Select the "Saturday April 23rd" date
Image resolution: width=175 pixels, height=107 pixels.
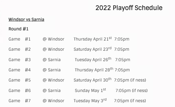point(93,49)
